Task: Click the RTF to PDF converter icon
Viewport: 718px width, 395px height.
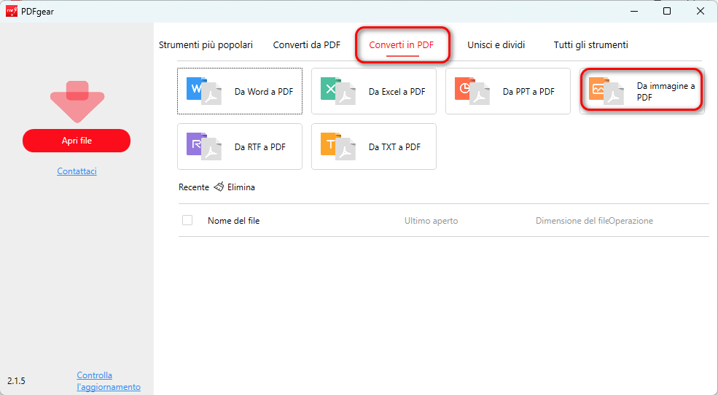Action: 204,146
